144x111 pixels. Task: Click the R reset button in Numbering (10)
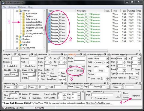pyautogui.click(x=139, y=55)
